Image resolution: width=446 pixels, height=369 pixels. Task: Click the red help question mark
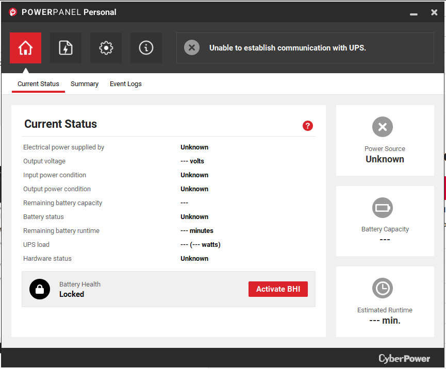click(x=308, y=126)
